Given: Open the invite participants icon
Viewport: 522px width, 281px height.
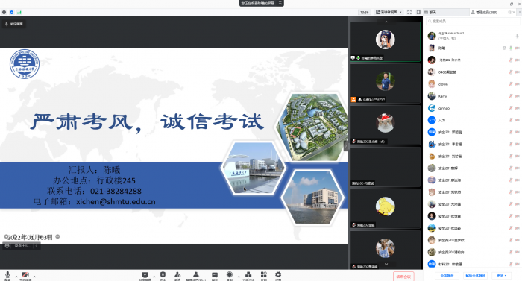Looking at the screenshot, I should 177,275.
